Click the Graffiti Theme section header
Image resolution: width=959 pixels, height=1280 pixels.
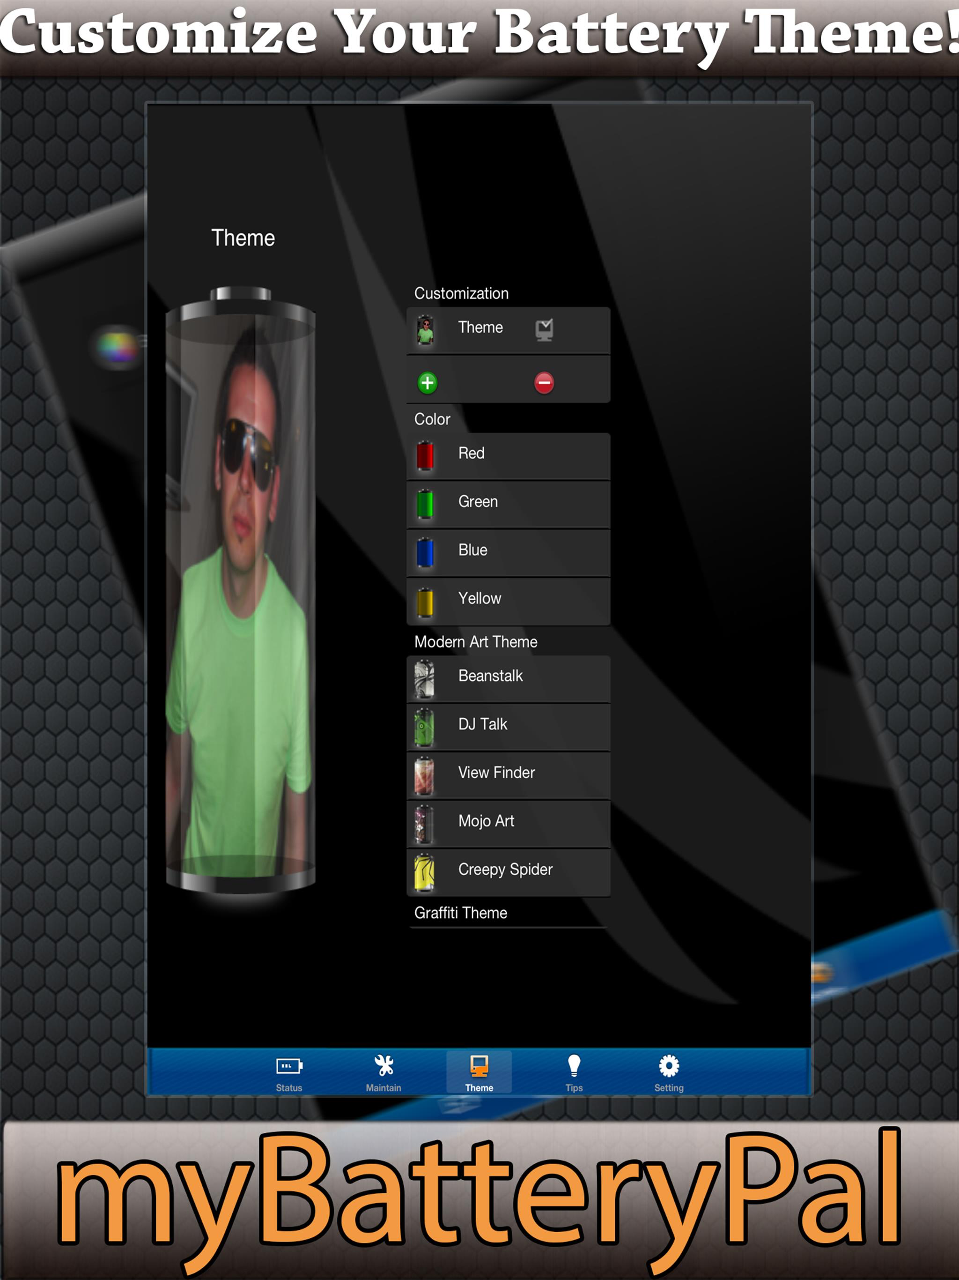461,913
